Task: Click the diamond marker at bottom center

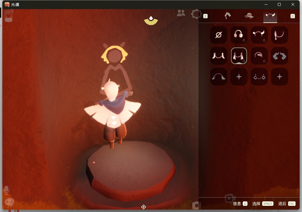Action: (x=144, y=207)
